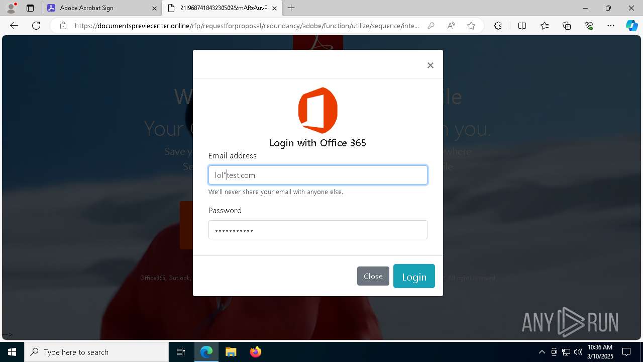Open the tab actions menu icon
Image resolution: width=643 pixels, height=362 pixels.
coord(30,8)
